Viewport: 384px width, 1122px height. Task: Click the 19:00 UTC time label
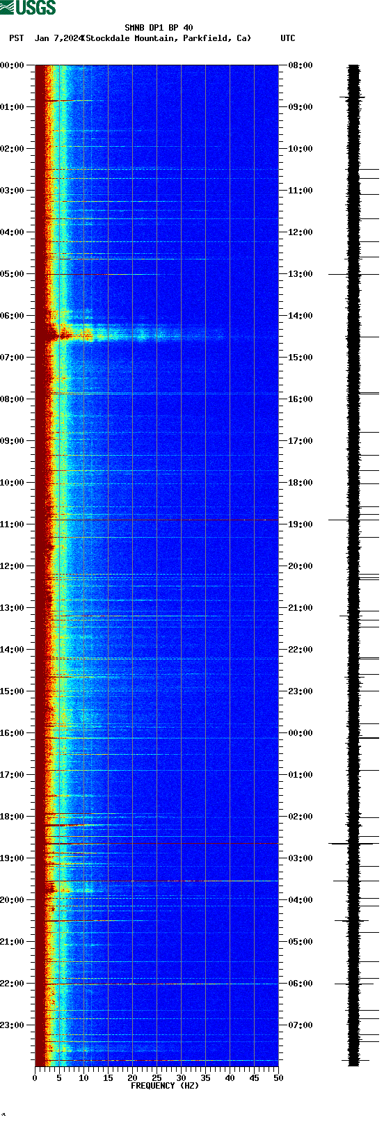coord(301,524)
